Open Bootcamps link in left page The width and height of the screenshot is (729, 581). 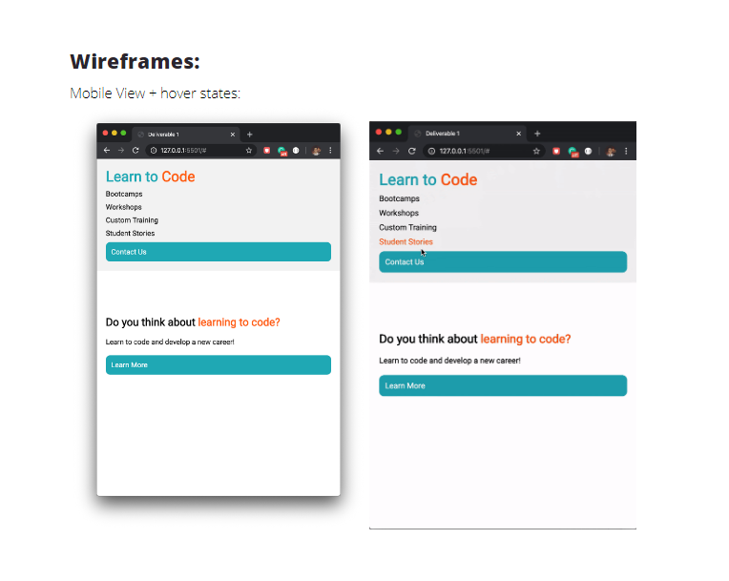coord(124,194)
